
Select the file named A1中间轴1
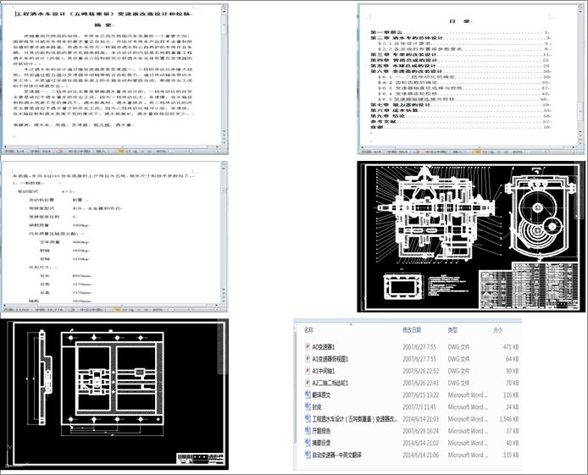tap(324, 371)
